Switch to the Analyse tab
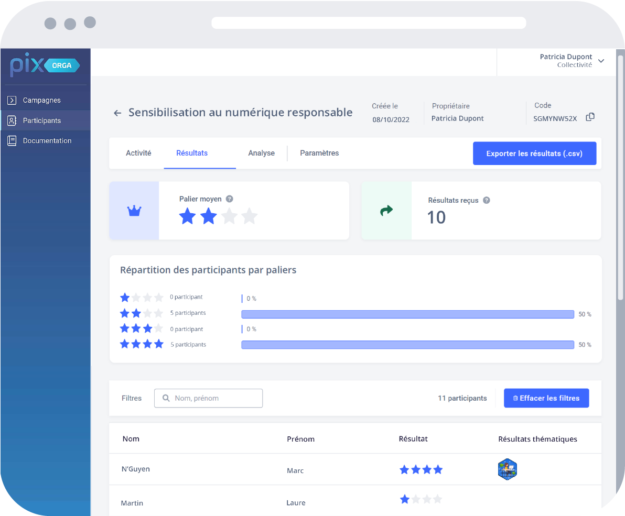Viewport: 625px width, 516px height. [261, 153]
